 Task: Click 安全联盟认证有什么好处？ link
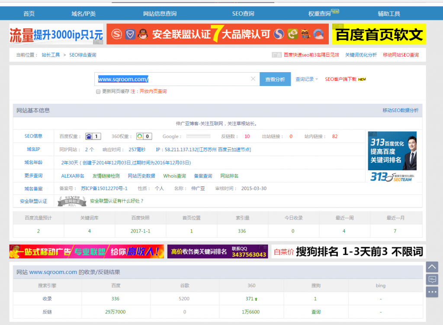pyautogui.click(x=117, y=201)
